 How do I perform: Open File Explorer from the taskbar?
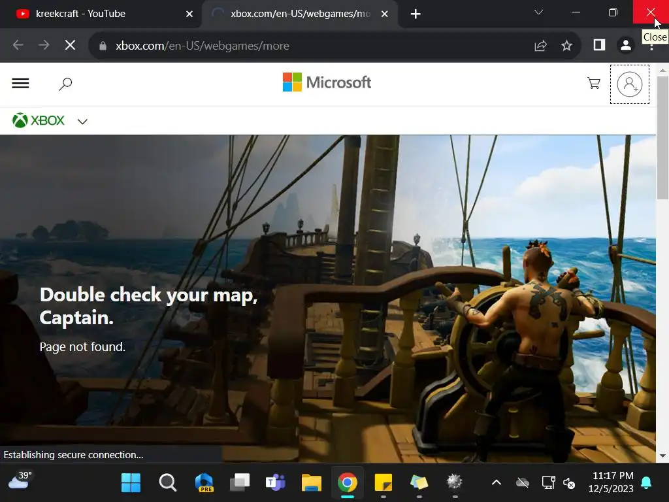(x=312, y=483)
